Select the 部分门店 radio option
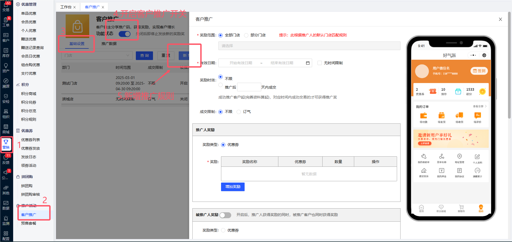 [x=246, y=35]
